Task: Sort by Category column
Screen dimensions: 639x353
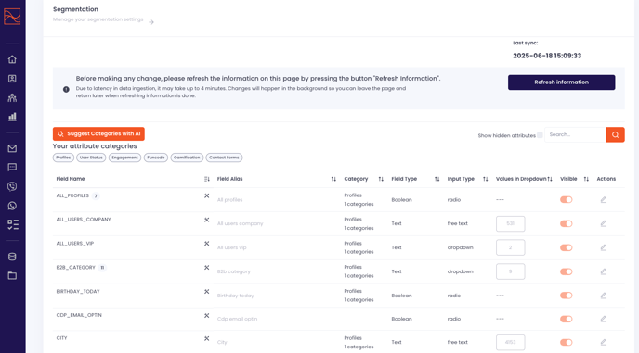Action: coord(381,179)
